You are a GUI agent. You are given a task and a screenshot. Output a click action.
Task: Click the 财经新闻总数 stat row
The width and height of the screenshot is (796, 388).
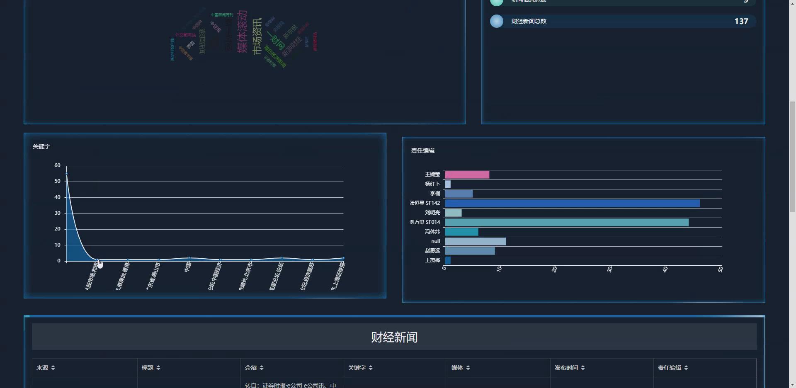pyautogui.click(x=623, y=21)
